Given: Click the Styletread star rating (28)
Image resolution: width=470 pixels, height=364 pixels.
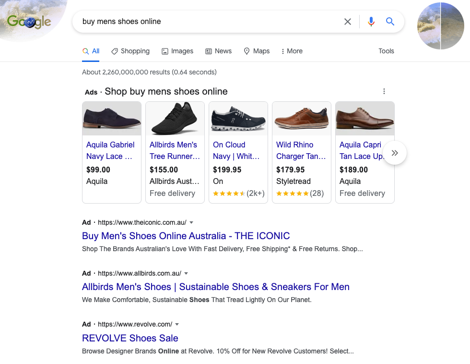Looking at the screenshot, I should point(300,193).
